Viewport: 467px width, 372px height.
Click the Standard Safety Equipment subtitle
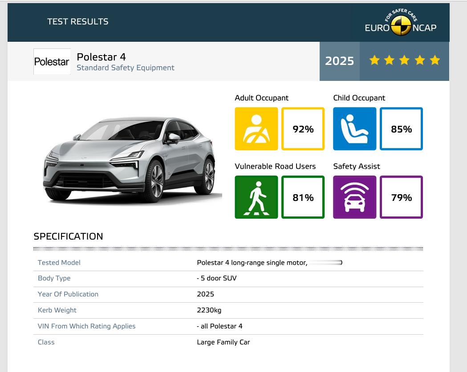click(x=126, y=68)
